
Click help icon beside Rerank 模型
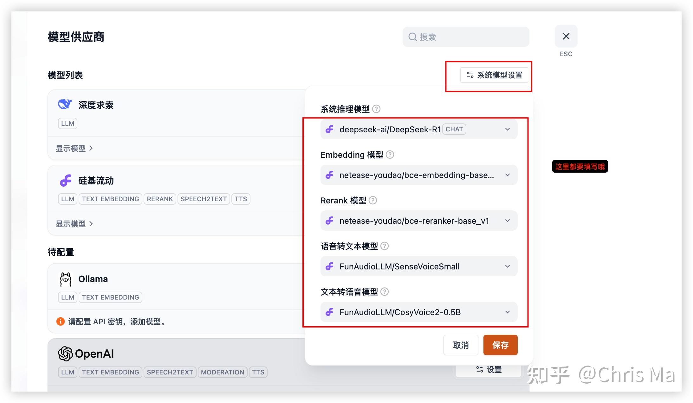click(373, 200)
